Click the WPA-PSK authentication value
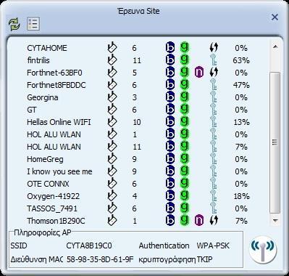289x276 pixels. (213, 245)
